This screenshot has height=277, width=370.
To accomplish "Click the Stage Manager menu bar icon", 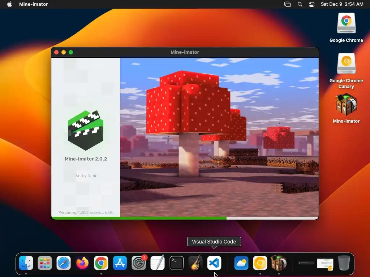I will click(x=287, y=4).
